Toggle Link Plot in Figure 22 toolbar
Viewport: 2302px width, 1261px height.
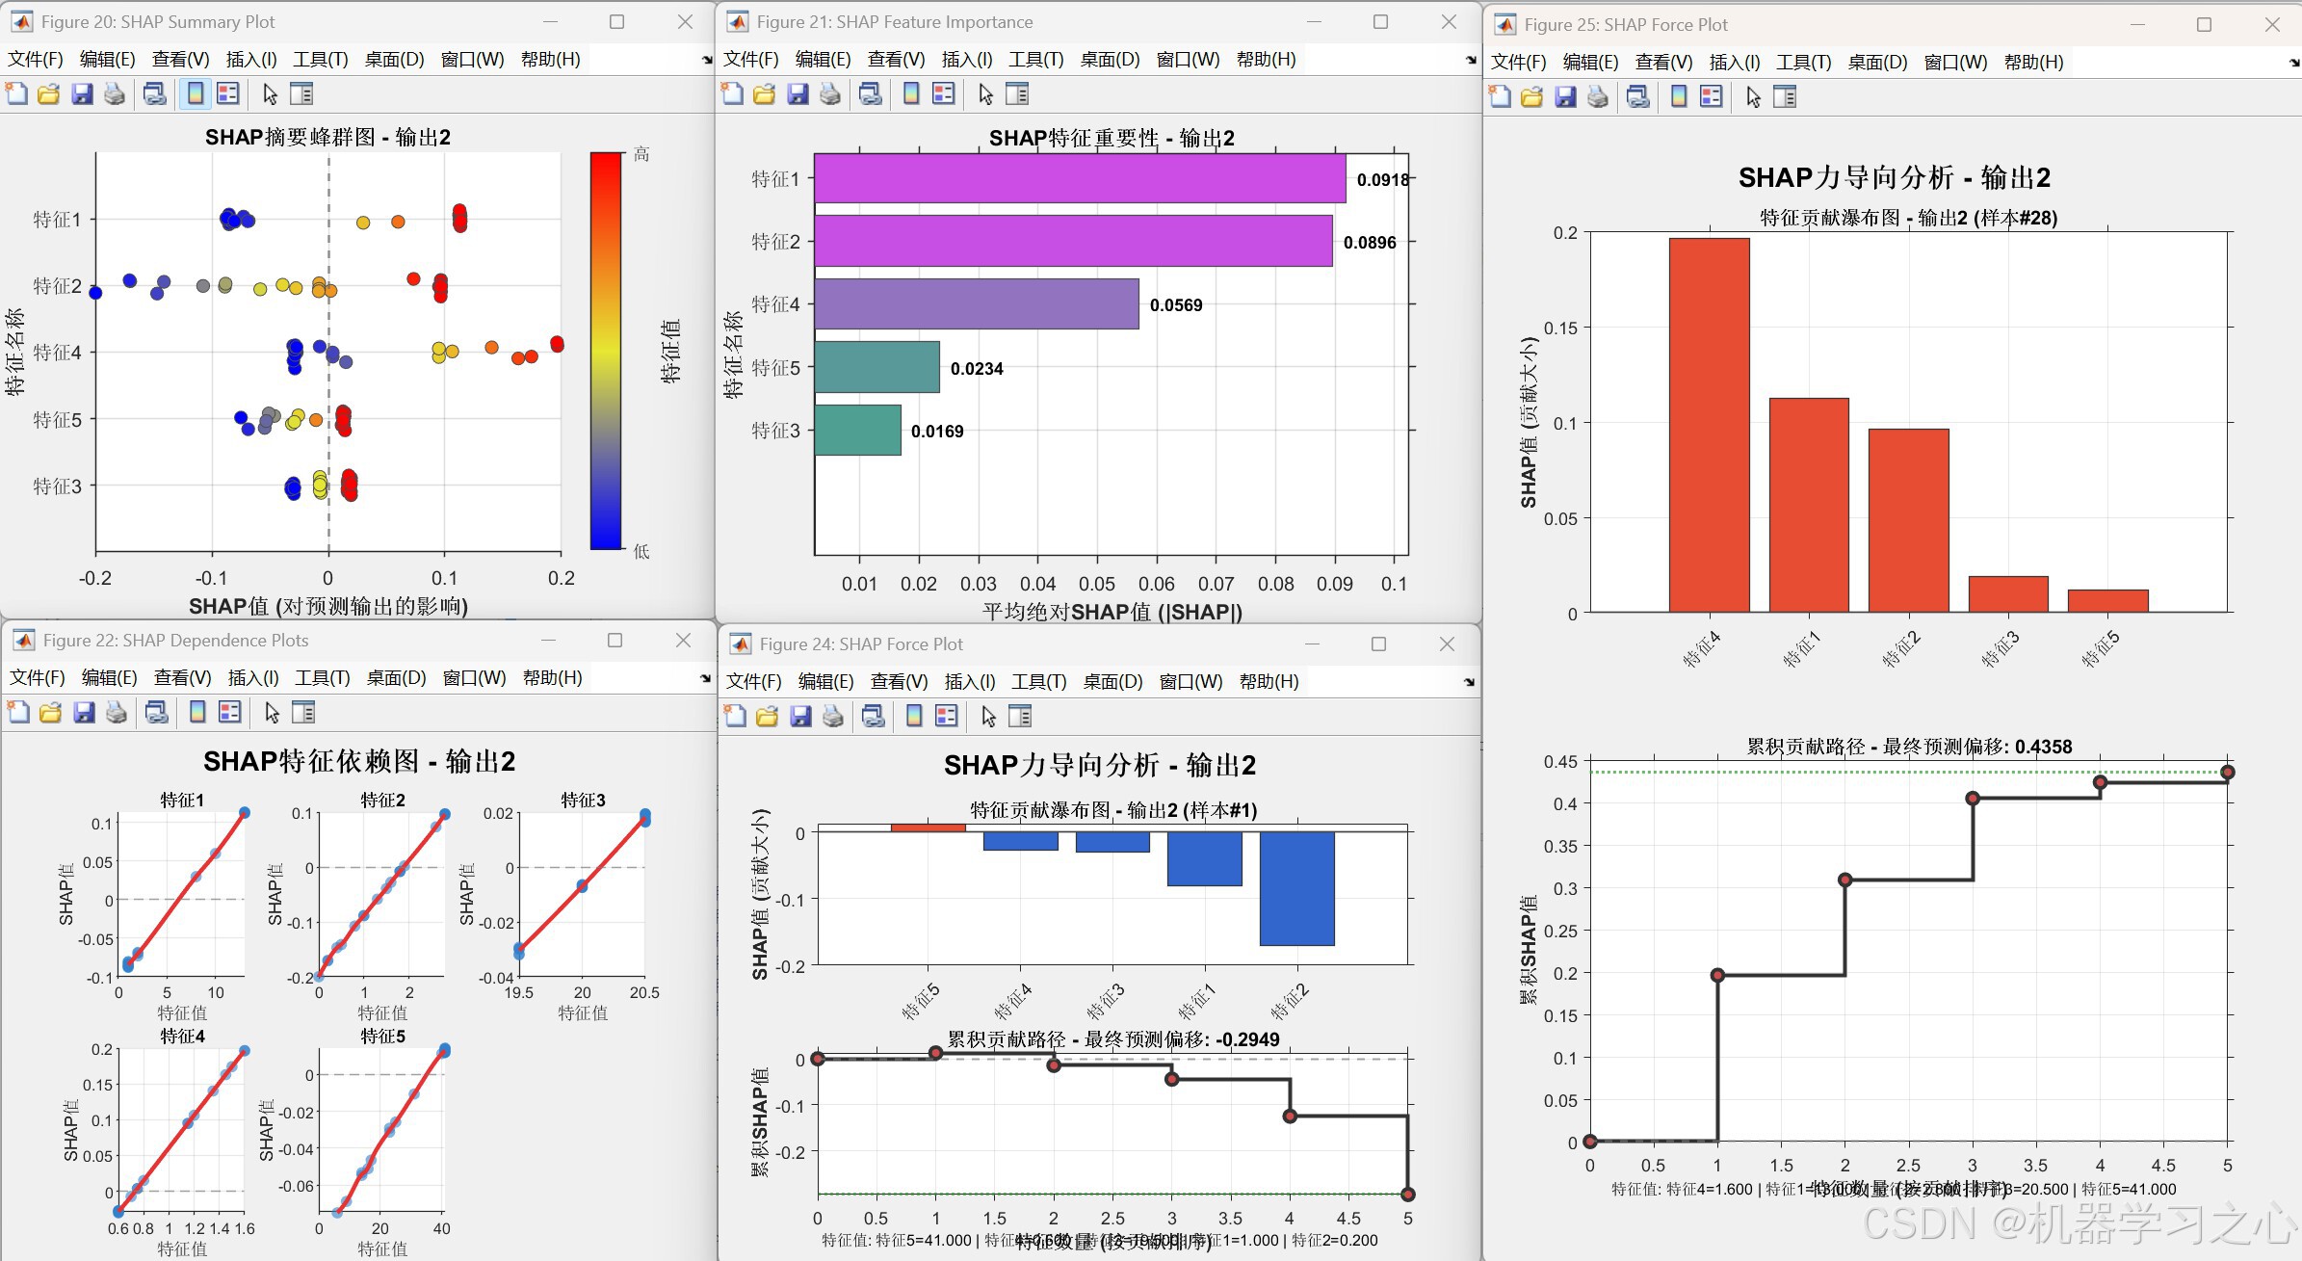click(x=157, y=712)
